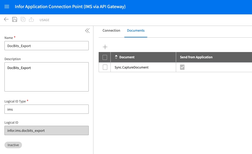The height and width of the screenshot is (154, 252).
Task: Select the Sync.CaptureDocument document cell
Action: pos(132,67)
